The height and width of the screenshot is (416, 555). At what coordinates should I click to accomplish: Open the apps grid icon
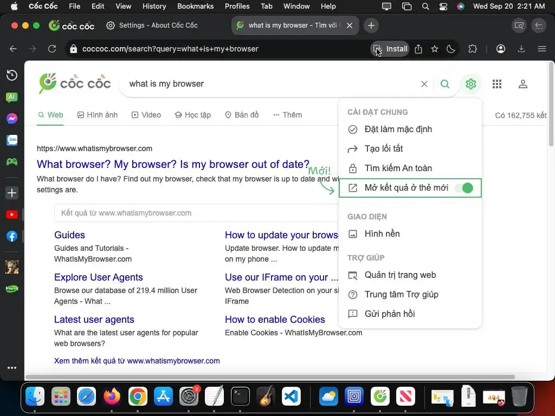[497, 84]
